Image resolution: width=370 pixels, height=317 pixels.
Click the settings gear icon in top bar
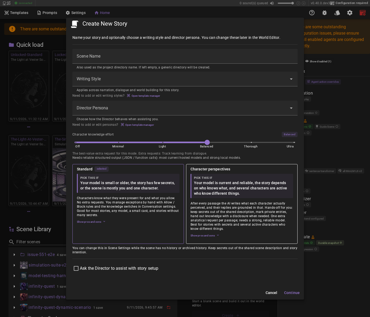pos(350,13)
